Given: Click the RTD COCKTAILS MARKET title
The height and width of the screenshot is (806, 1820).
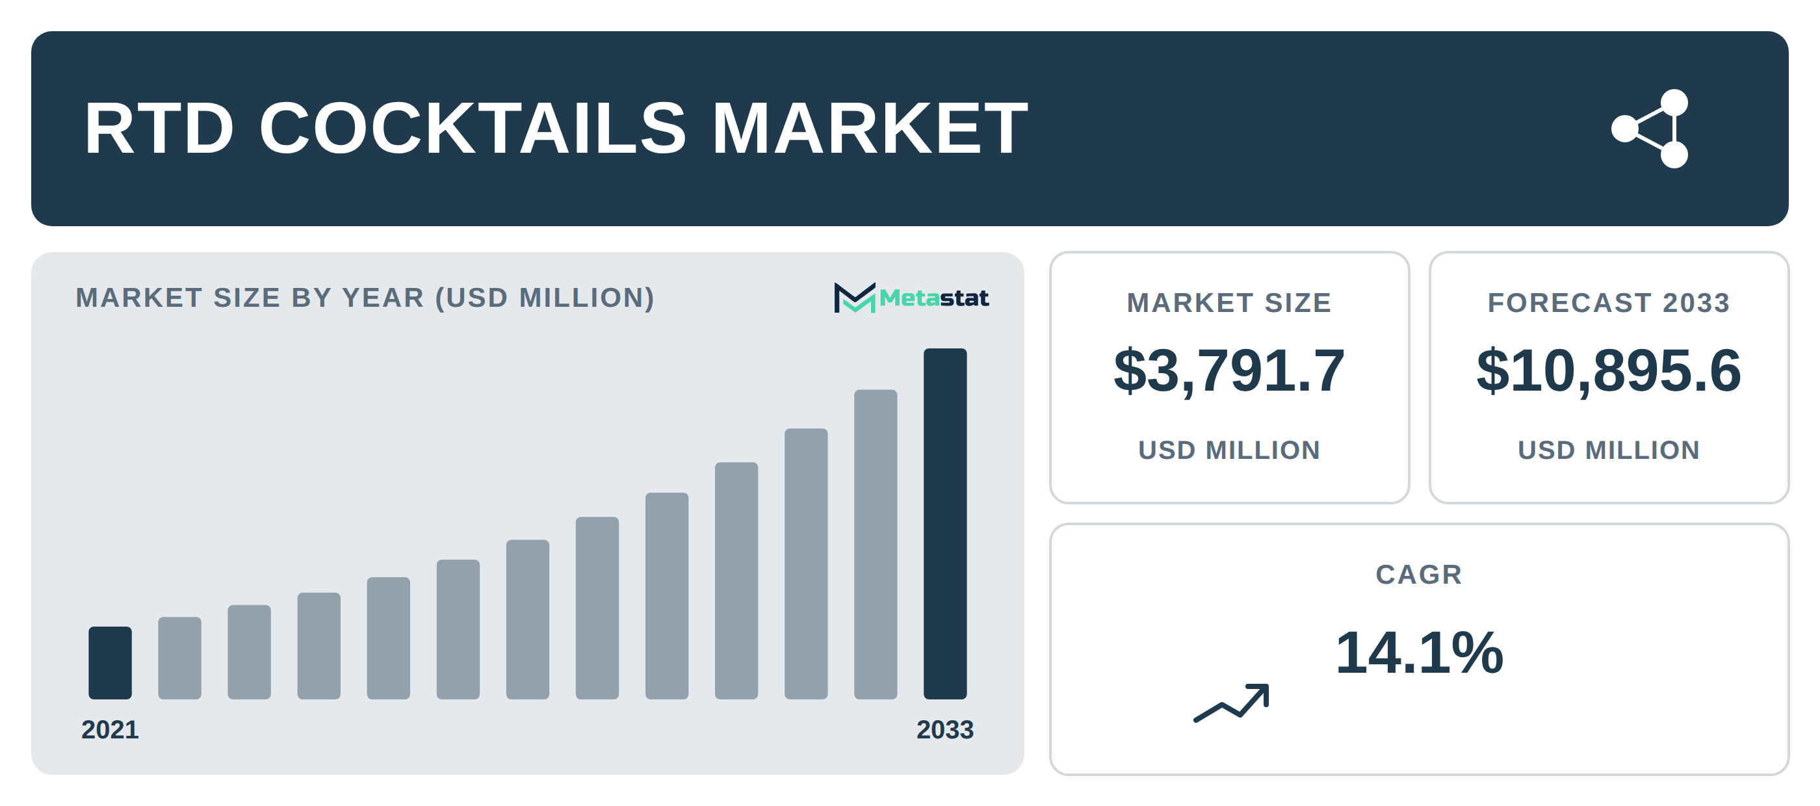Looking at the screenshot, I should 556,128.
